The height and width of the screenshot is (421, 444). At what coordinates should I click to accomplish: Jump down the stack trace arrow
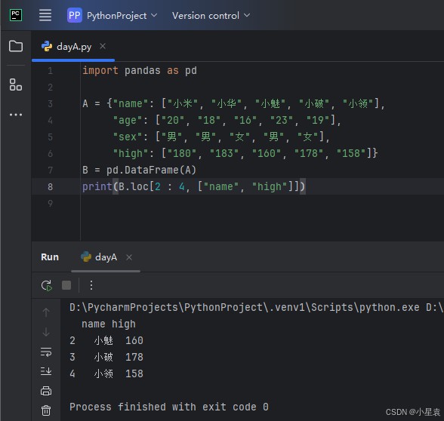(x=46, y=332)
